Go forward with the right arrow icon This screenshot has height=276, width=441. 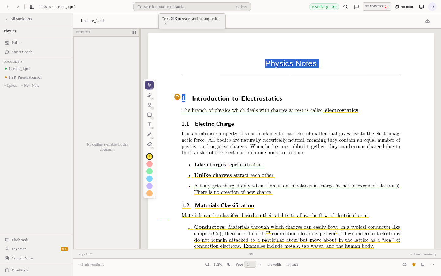tap(18, 7)
